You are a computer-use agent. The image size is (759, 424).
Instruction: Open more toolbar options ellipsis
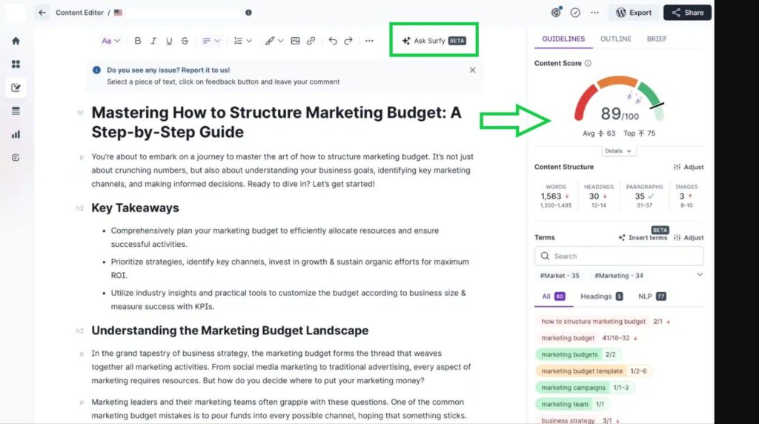(x=369, y=41)
